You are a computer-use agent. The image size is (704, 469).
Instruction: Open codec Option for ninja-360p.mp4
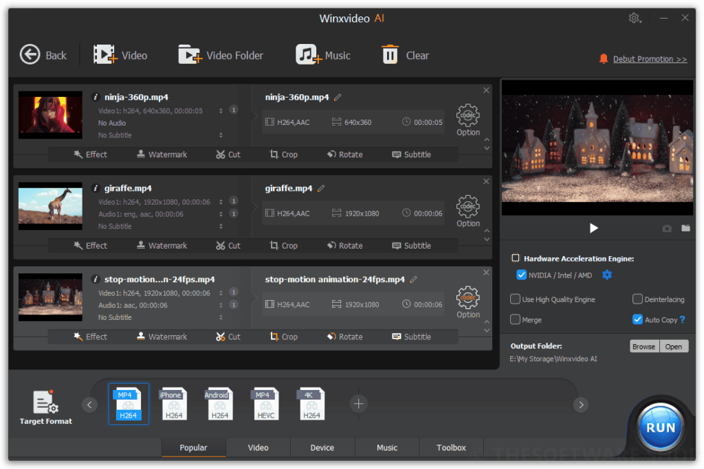[467, 119]
